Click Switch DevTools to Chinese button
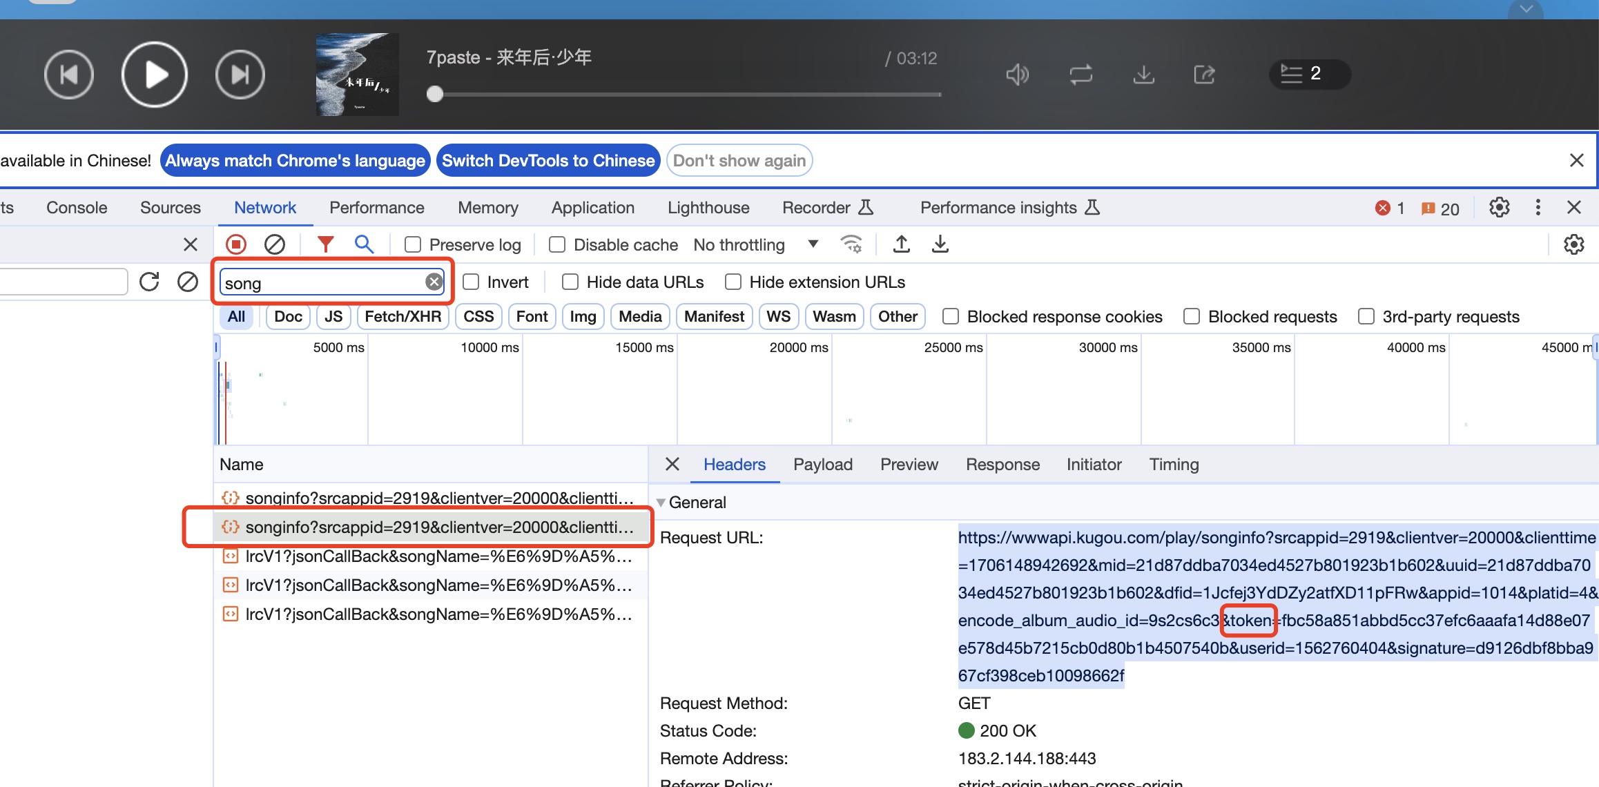1599x787 pixels. point(548,161)
